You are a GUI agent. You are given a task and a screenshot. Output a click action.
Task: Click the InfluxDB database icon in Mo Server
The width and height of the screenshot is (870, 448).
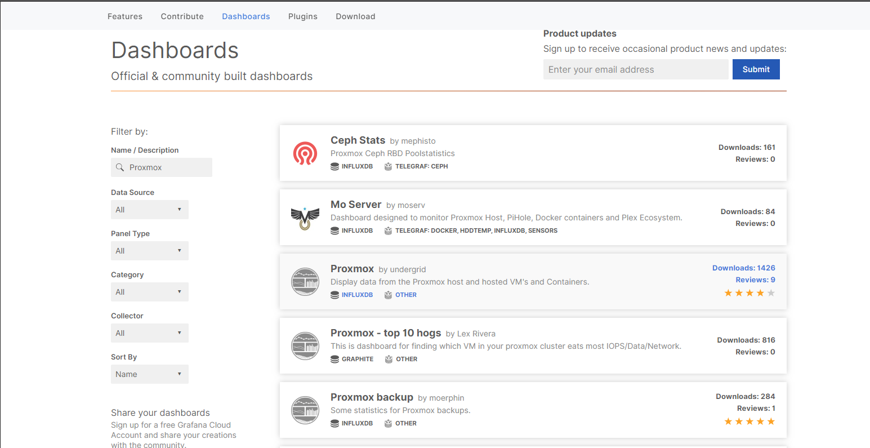point(334,230)
